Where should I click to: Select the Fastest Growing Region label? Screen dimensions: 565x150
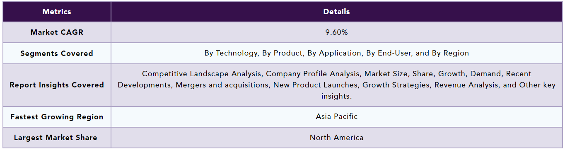pyautogui.click(x=57, y=117)
